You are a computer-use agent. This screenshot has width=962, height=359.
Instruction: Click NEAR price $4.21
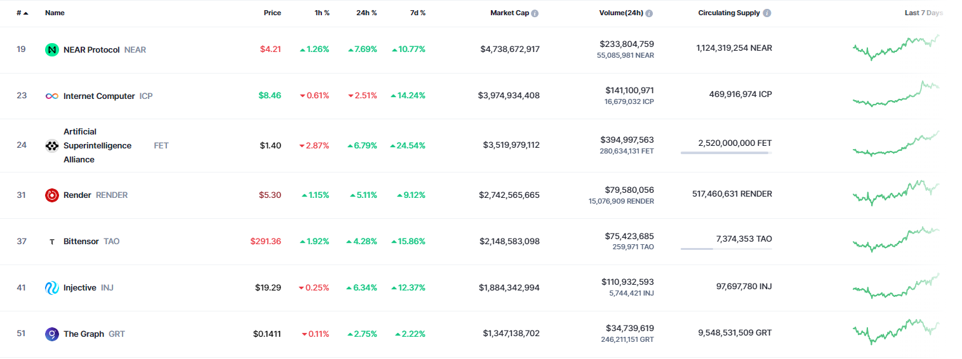(271, 49)
